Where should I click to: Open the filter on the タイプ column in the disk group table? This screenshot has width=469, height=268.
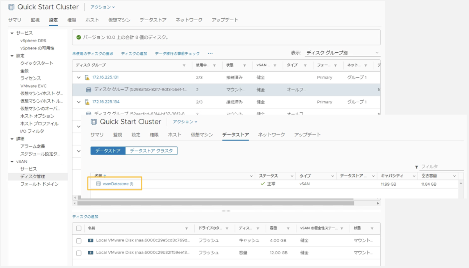coord(305,66)
